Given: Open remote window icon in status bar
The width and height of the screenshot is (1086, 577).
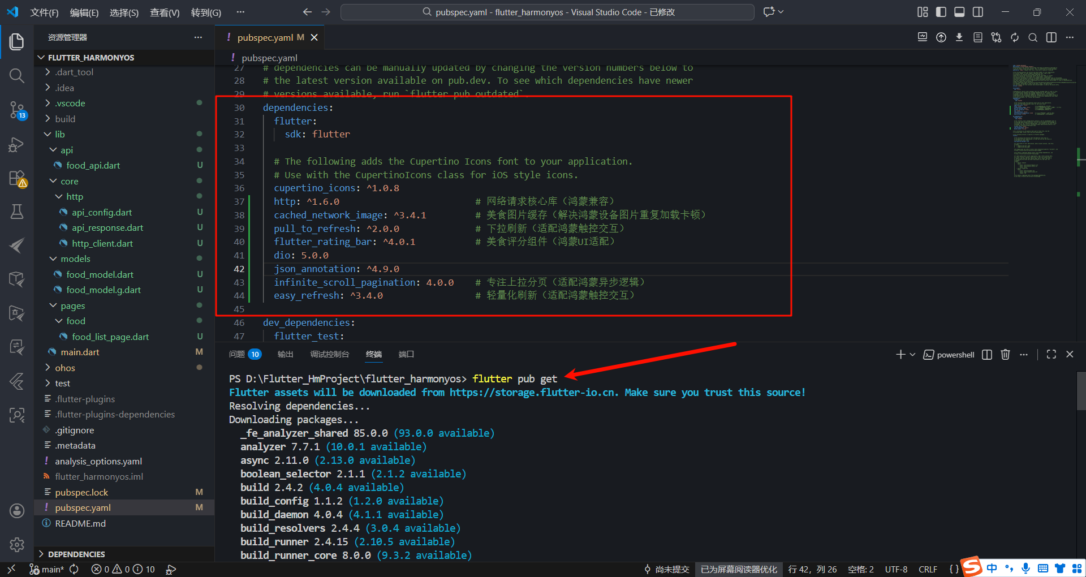Looking at the screenshot, I should (11, 569).
